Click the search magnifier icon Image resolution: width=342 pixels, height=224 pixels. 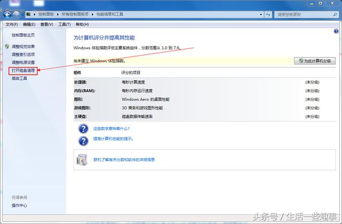click(x=335, y=14)
